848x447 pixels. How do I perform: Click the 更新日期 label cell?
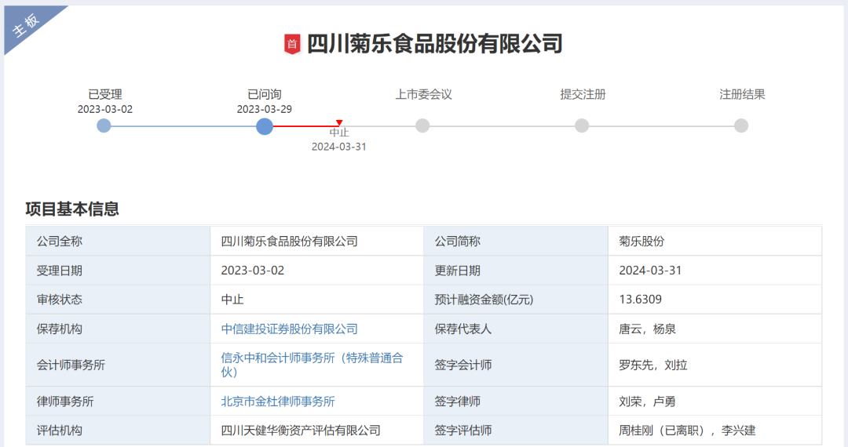click(516, 271)
